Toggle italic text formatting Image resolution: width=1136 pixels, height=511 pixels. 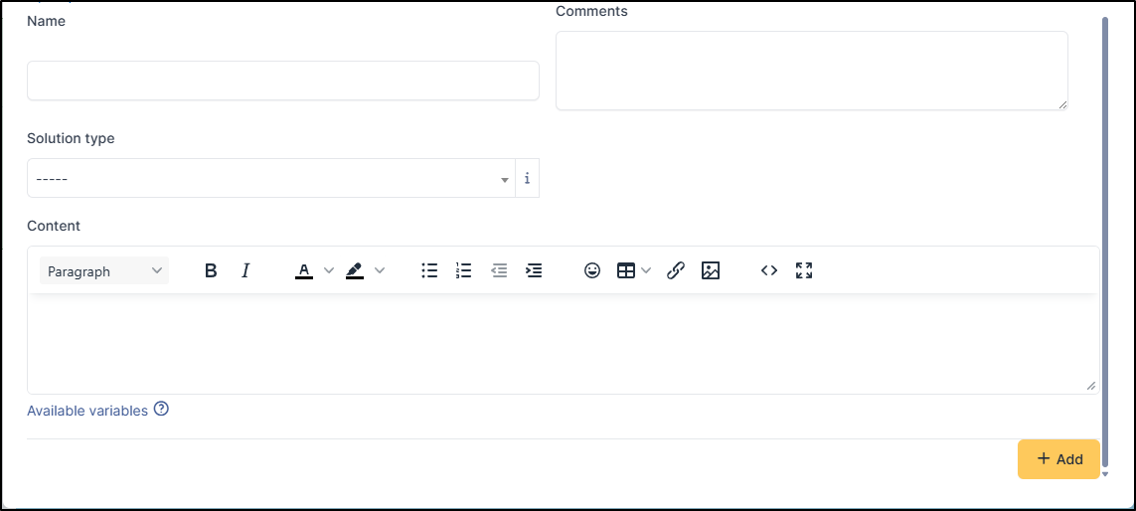[x=245, y=270]
